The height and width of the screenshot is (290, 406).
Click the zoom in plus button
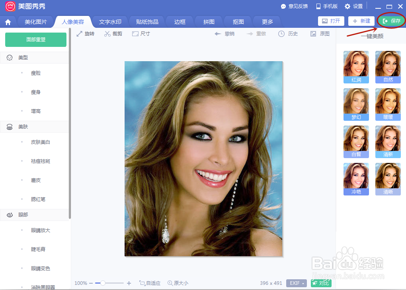129,283
